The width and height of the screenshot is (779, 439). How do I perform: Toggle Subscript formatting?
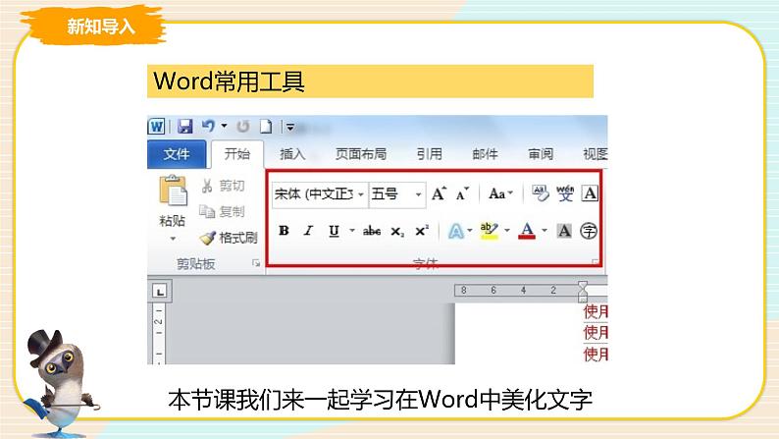click(397, 231)
